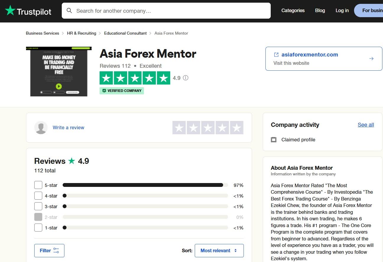Open the Blog page
383x262 pixels.
320,10
